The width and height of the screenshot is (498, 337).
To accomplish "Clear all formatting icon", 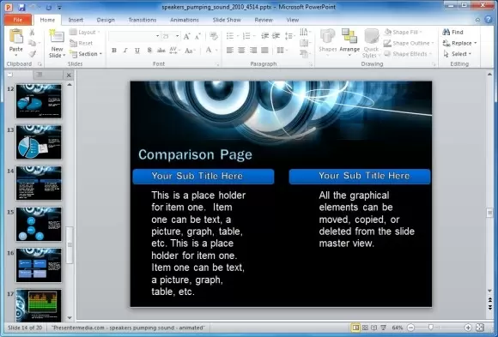I will [x=214, y=36].
